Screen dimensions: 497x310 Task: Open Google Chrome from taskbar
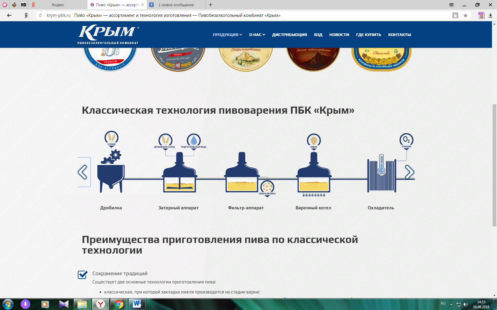pos(119,304)
